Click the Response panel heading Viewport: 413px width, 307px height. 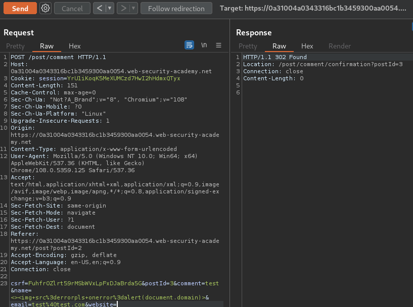[x=254, y=33]
